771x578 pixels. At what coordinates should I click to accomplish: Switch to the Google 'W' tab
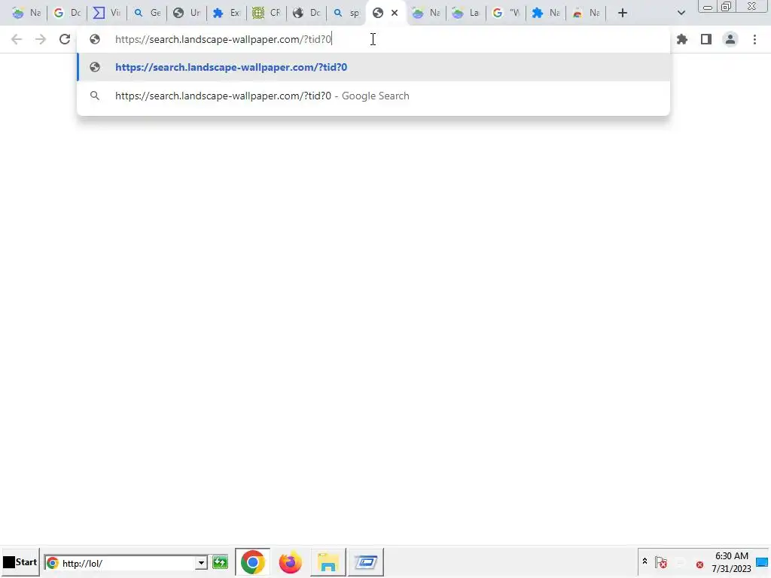coord(505,14)
